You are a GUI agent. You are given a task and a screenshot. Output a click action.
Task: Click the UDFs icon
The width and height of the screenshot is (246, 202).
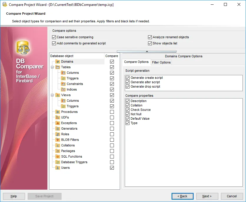58,117
